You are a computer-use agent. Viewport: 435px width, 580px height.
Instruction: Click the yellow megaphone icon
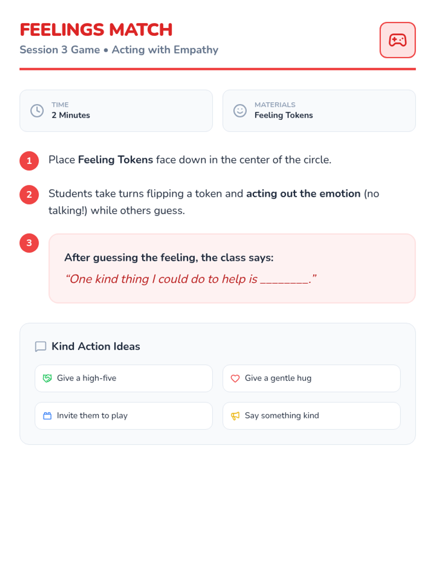(x=235, y=416)
